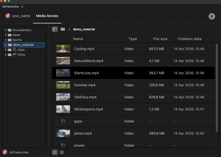Open the Media Access tab
This screenshot has height=157, width=221.
(x=47, y=16)
